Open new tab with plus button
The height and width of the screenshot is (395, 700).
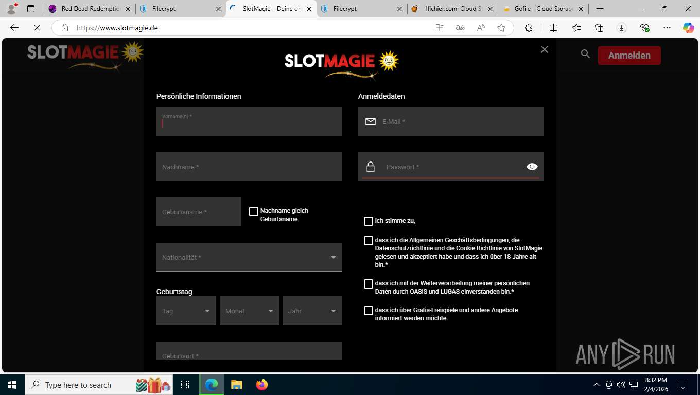pyautogui.click(x=600, y=9)
